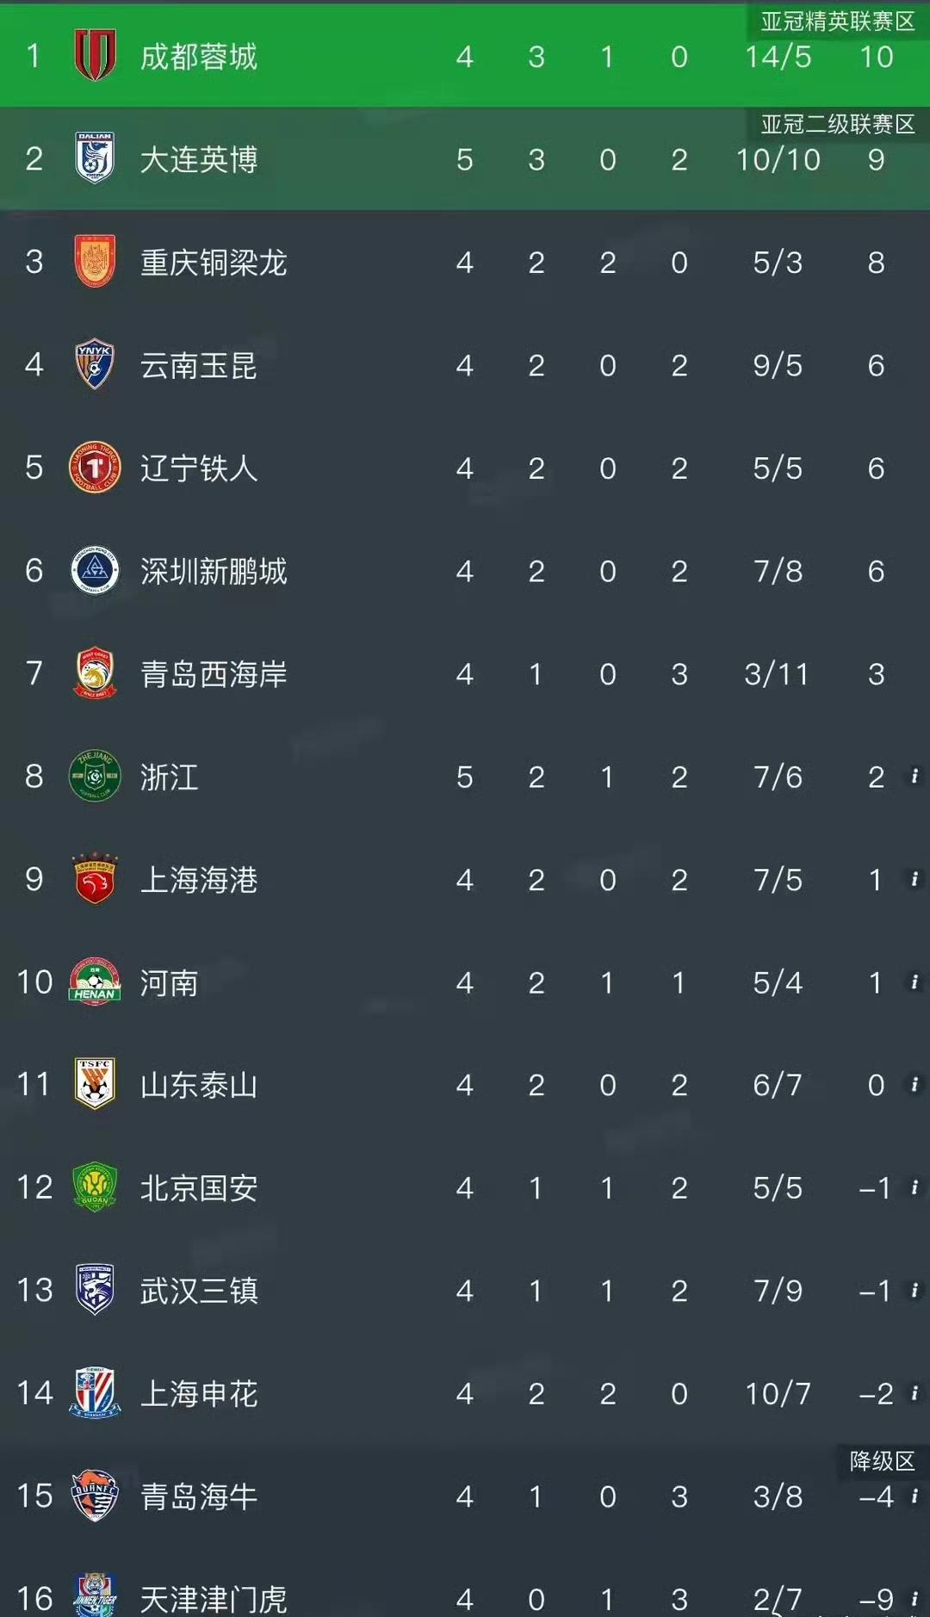930x1617 pixels.
Task: Click the Shandong Taishan TSFC crest
Action: click(x=95, y=1084)
